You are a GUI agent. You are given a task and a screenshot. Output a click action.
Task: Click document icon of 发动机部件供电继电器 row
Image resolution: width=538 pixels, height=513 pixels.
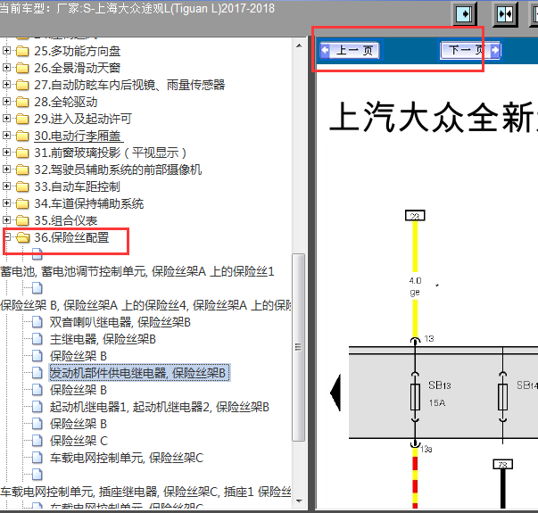pos(37,373)
